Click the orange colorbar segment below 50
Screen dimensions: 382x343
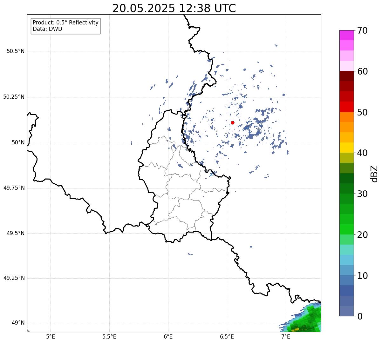pos(347,117)
